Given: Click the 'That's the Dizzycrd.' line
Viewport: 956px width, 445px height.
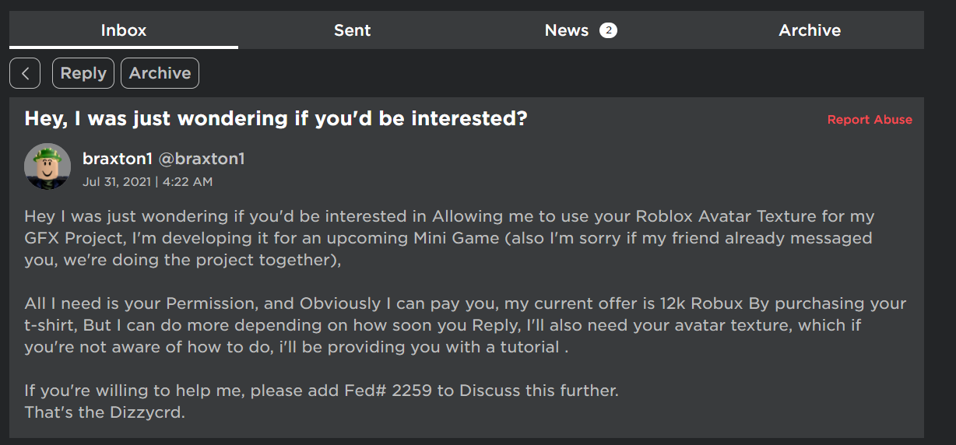Looking at the screenshot, I should pos(105,412).
